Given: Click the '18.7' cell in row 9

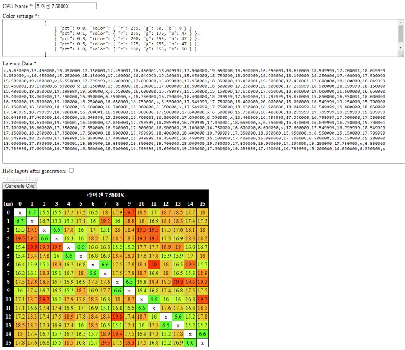Looking at the screenshot, I should point(81,291).
